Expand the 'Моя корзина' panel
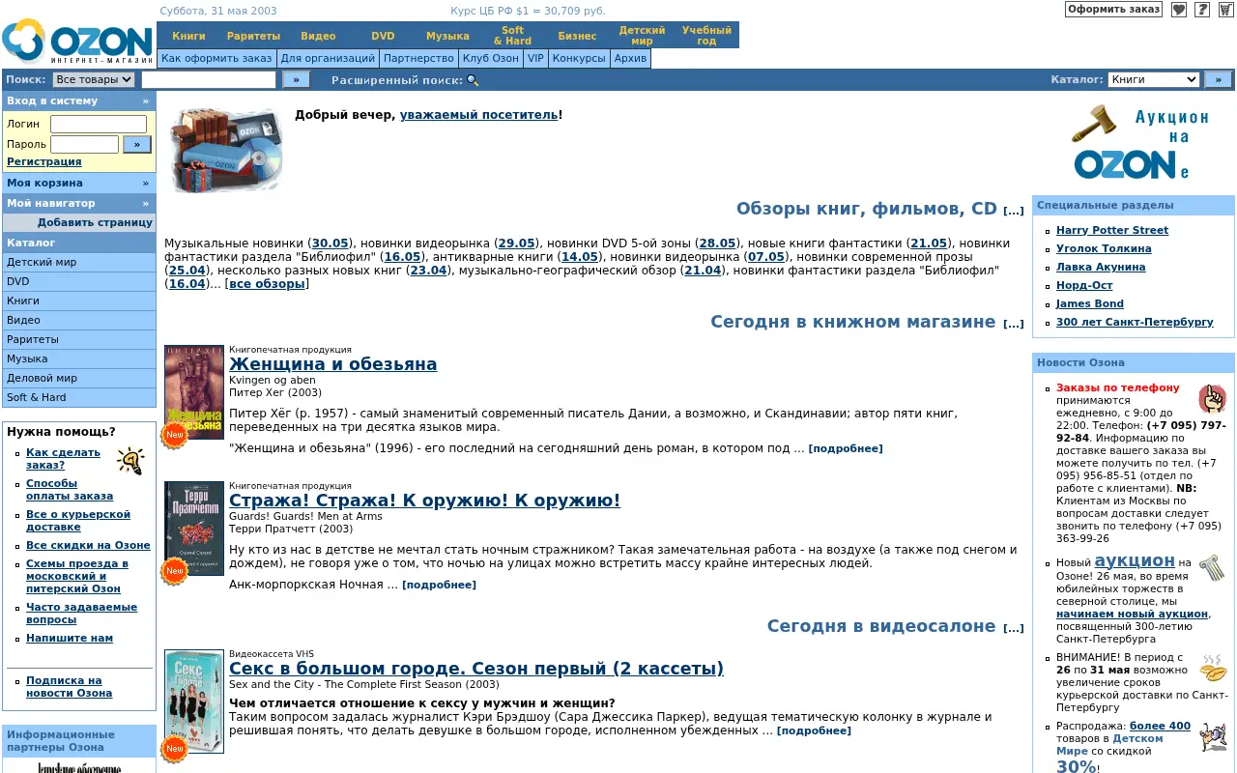The height and width of the screenshot is (773, 1237). 78,183
